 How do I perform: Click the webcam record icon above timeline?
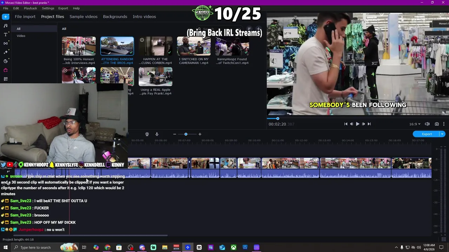[147, 134]
